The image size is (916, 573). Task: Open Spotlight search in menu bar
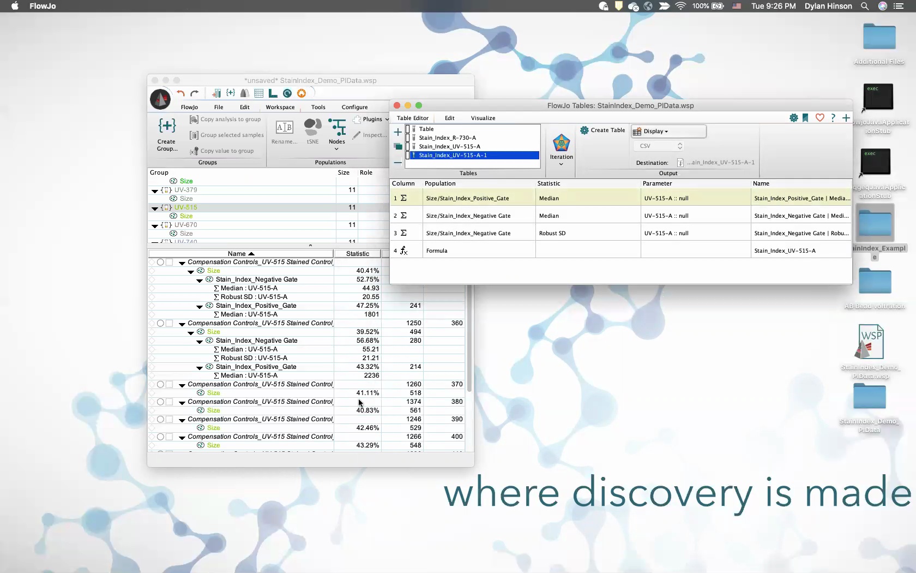pos(865,6)
